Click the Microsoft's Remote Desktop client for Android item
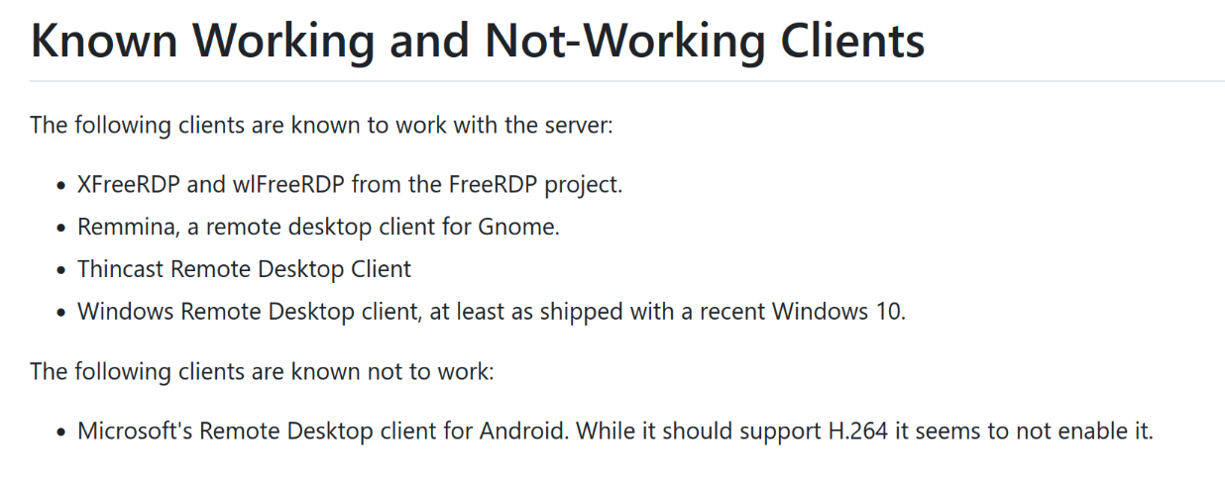Image resolution: width=1225 pixels, height=480 pixels. tap(615, 432)
